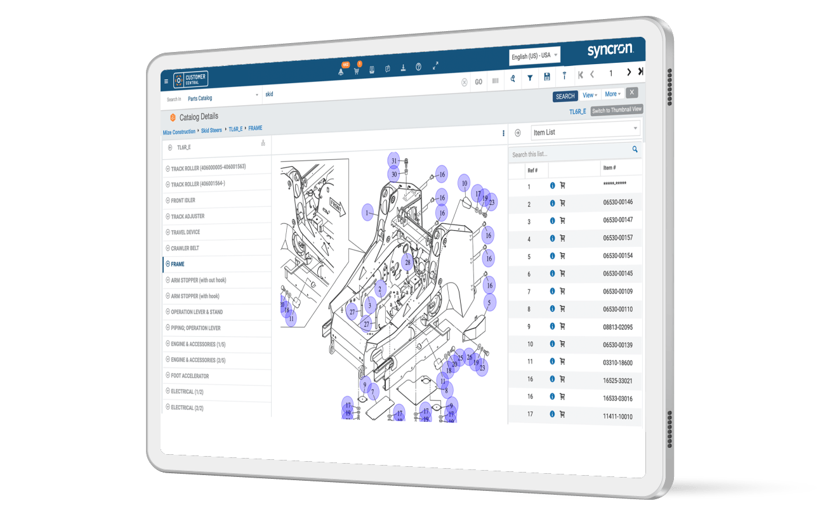Select part callout 28 in diagram

click(407, 261)
